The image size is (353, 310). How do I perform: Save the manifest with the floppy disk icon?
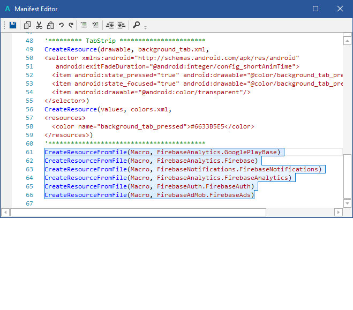click(x=13, y=25)
